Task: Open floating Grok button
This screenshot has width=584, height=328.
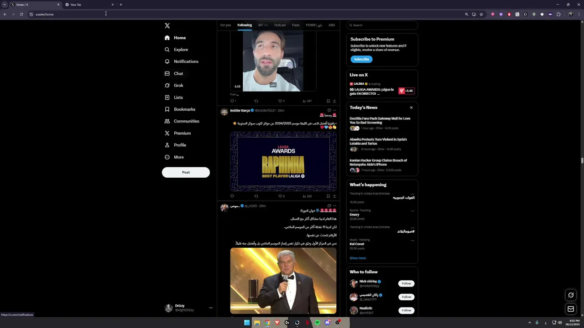Action: 571,295
